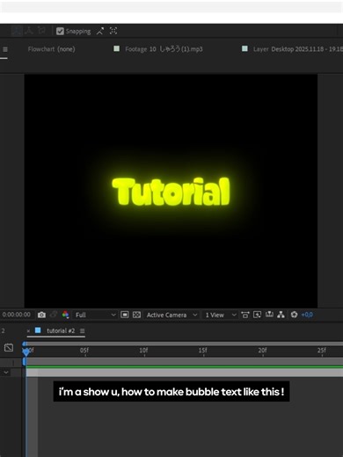Click the 0:00:00:00 timecode in viewer footer
Viewport: 343px width, 457px height.
(16, 315)
